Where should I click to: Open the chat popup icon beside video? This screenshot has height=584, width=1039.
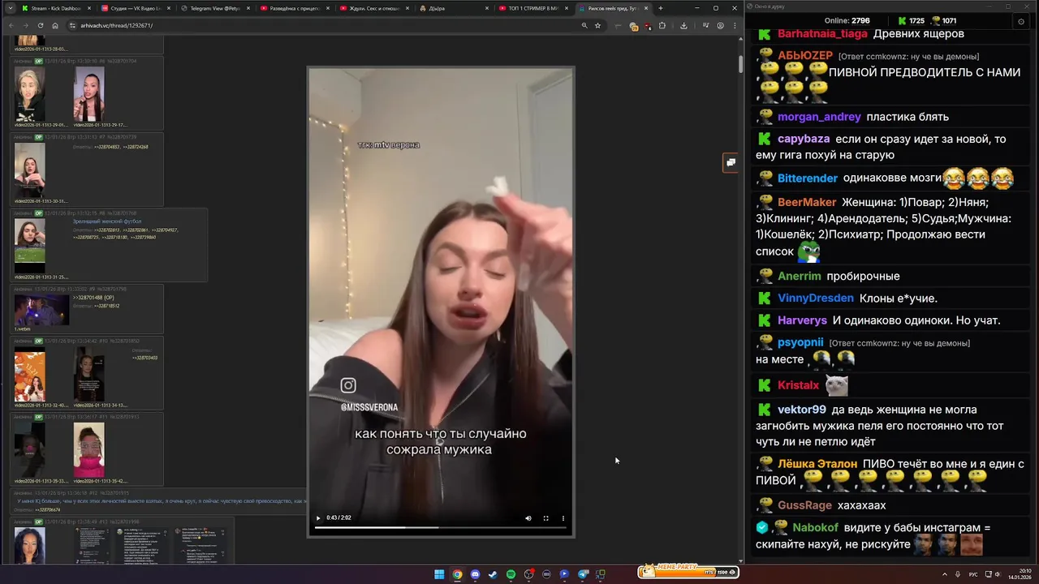(x=731, y=162)
